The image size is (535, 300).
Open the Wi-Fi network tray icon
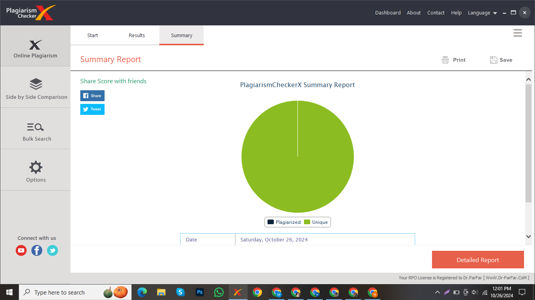485,292
